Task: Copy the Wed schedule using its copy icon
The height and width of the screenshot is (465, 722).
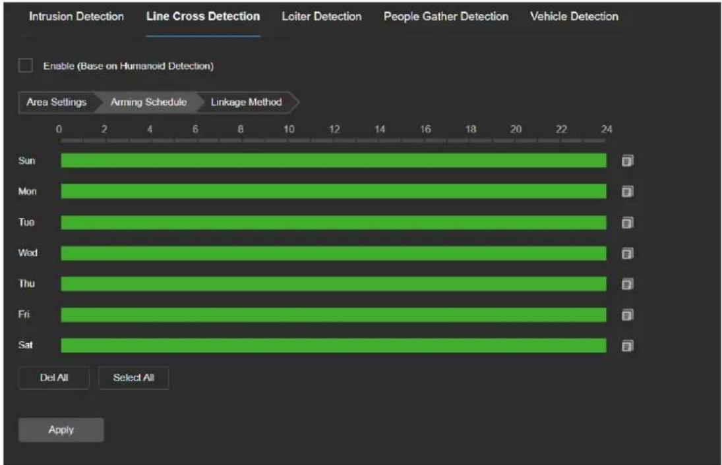Action: pos(628,254)
